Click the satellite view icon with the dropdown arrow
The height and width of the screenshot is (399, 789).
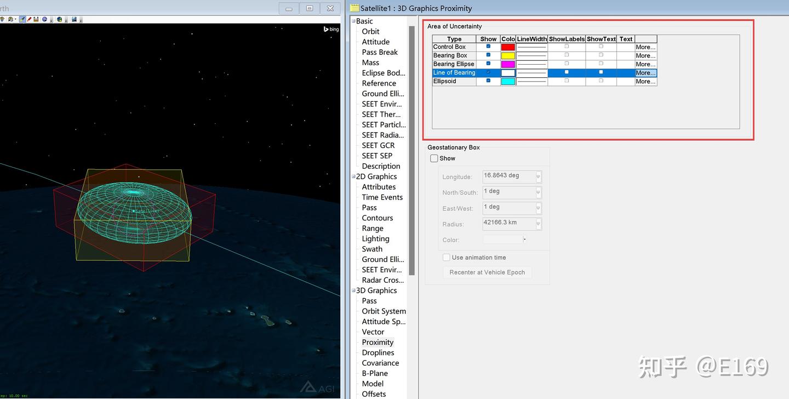point(11,19)
